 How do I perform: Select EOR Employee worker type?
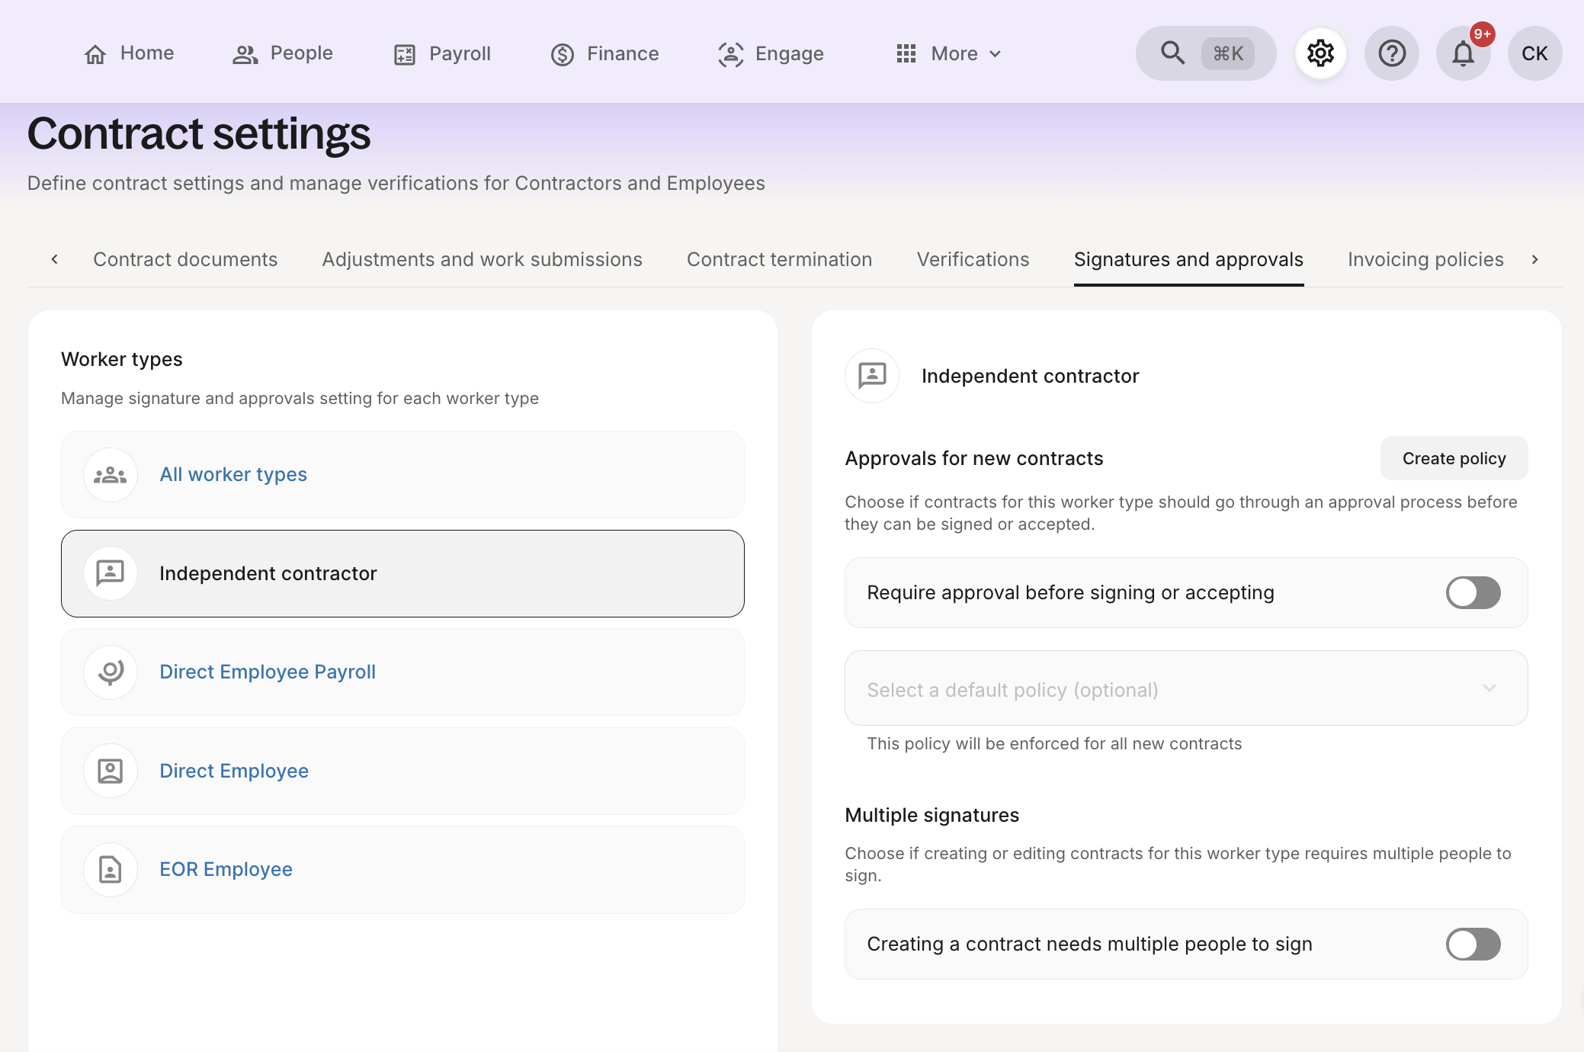tap(226, 869)
